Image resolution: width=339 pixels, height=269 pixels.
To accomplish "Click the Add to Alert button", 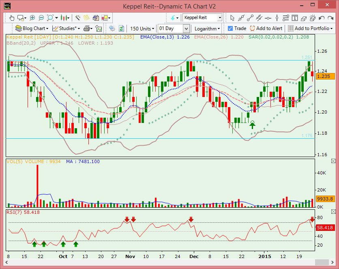I will pos(266,28).
